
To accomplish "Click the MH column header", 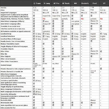I will (x=75, y=4).
